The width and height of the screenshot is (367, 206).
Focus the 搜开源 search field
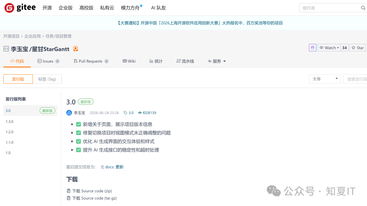pos(330,8)
